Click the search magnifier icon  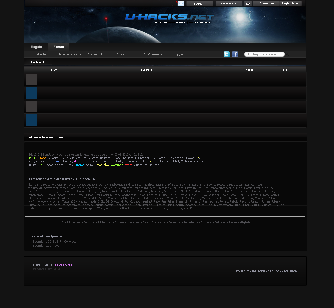point(287,54)
